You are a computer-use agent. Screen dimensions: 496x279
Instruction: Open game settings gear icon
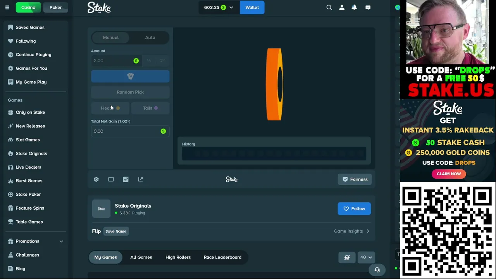96,179
